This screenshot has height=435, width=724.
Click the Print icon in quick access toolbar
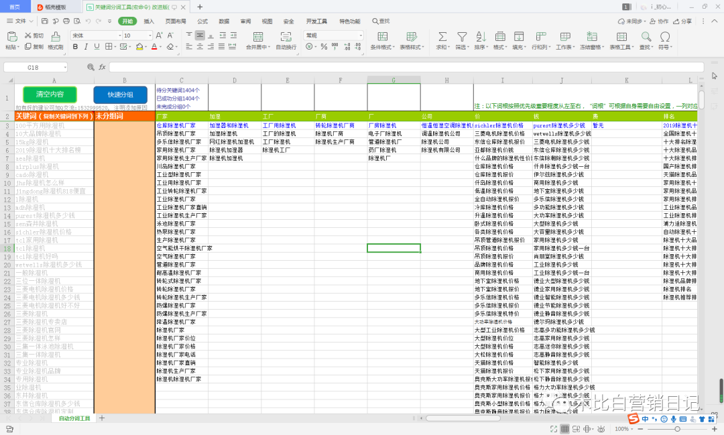tap(66, 21)
